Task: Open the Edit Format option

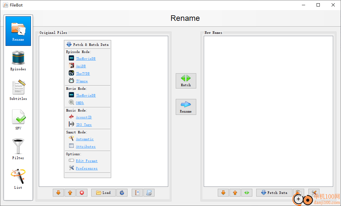Action: [x=87, y=161]
